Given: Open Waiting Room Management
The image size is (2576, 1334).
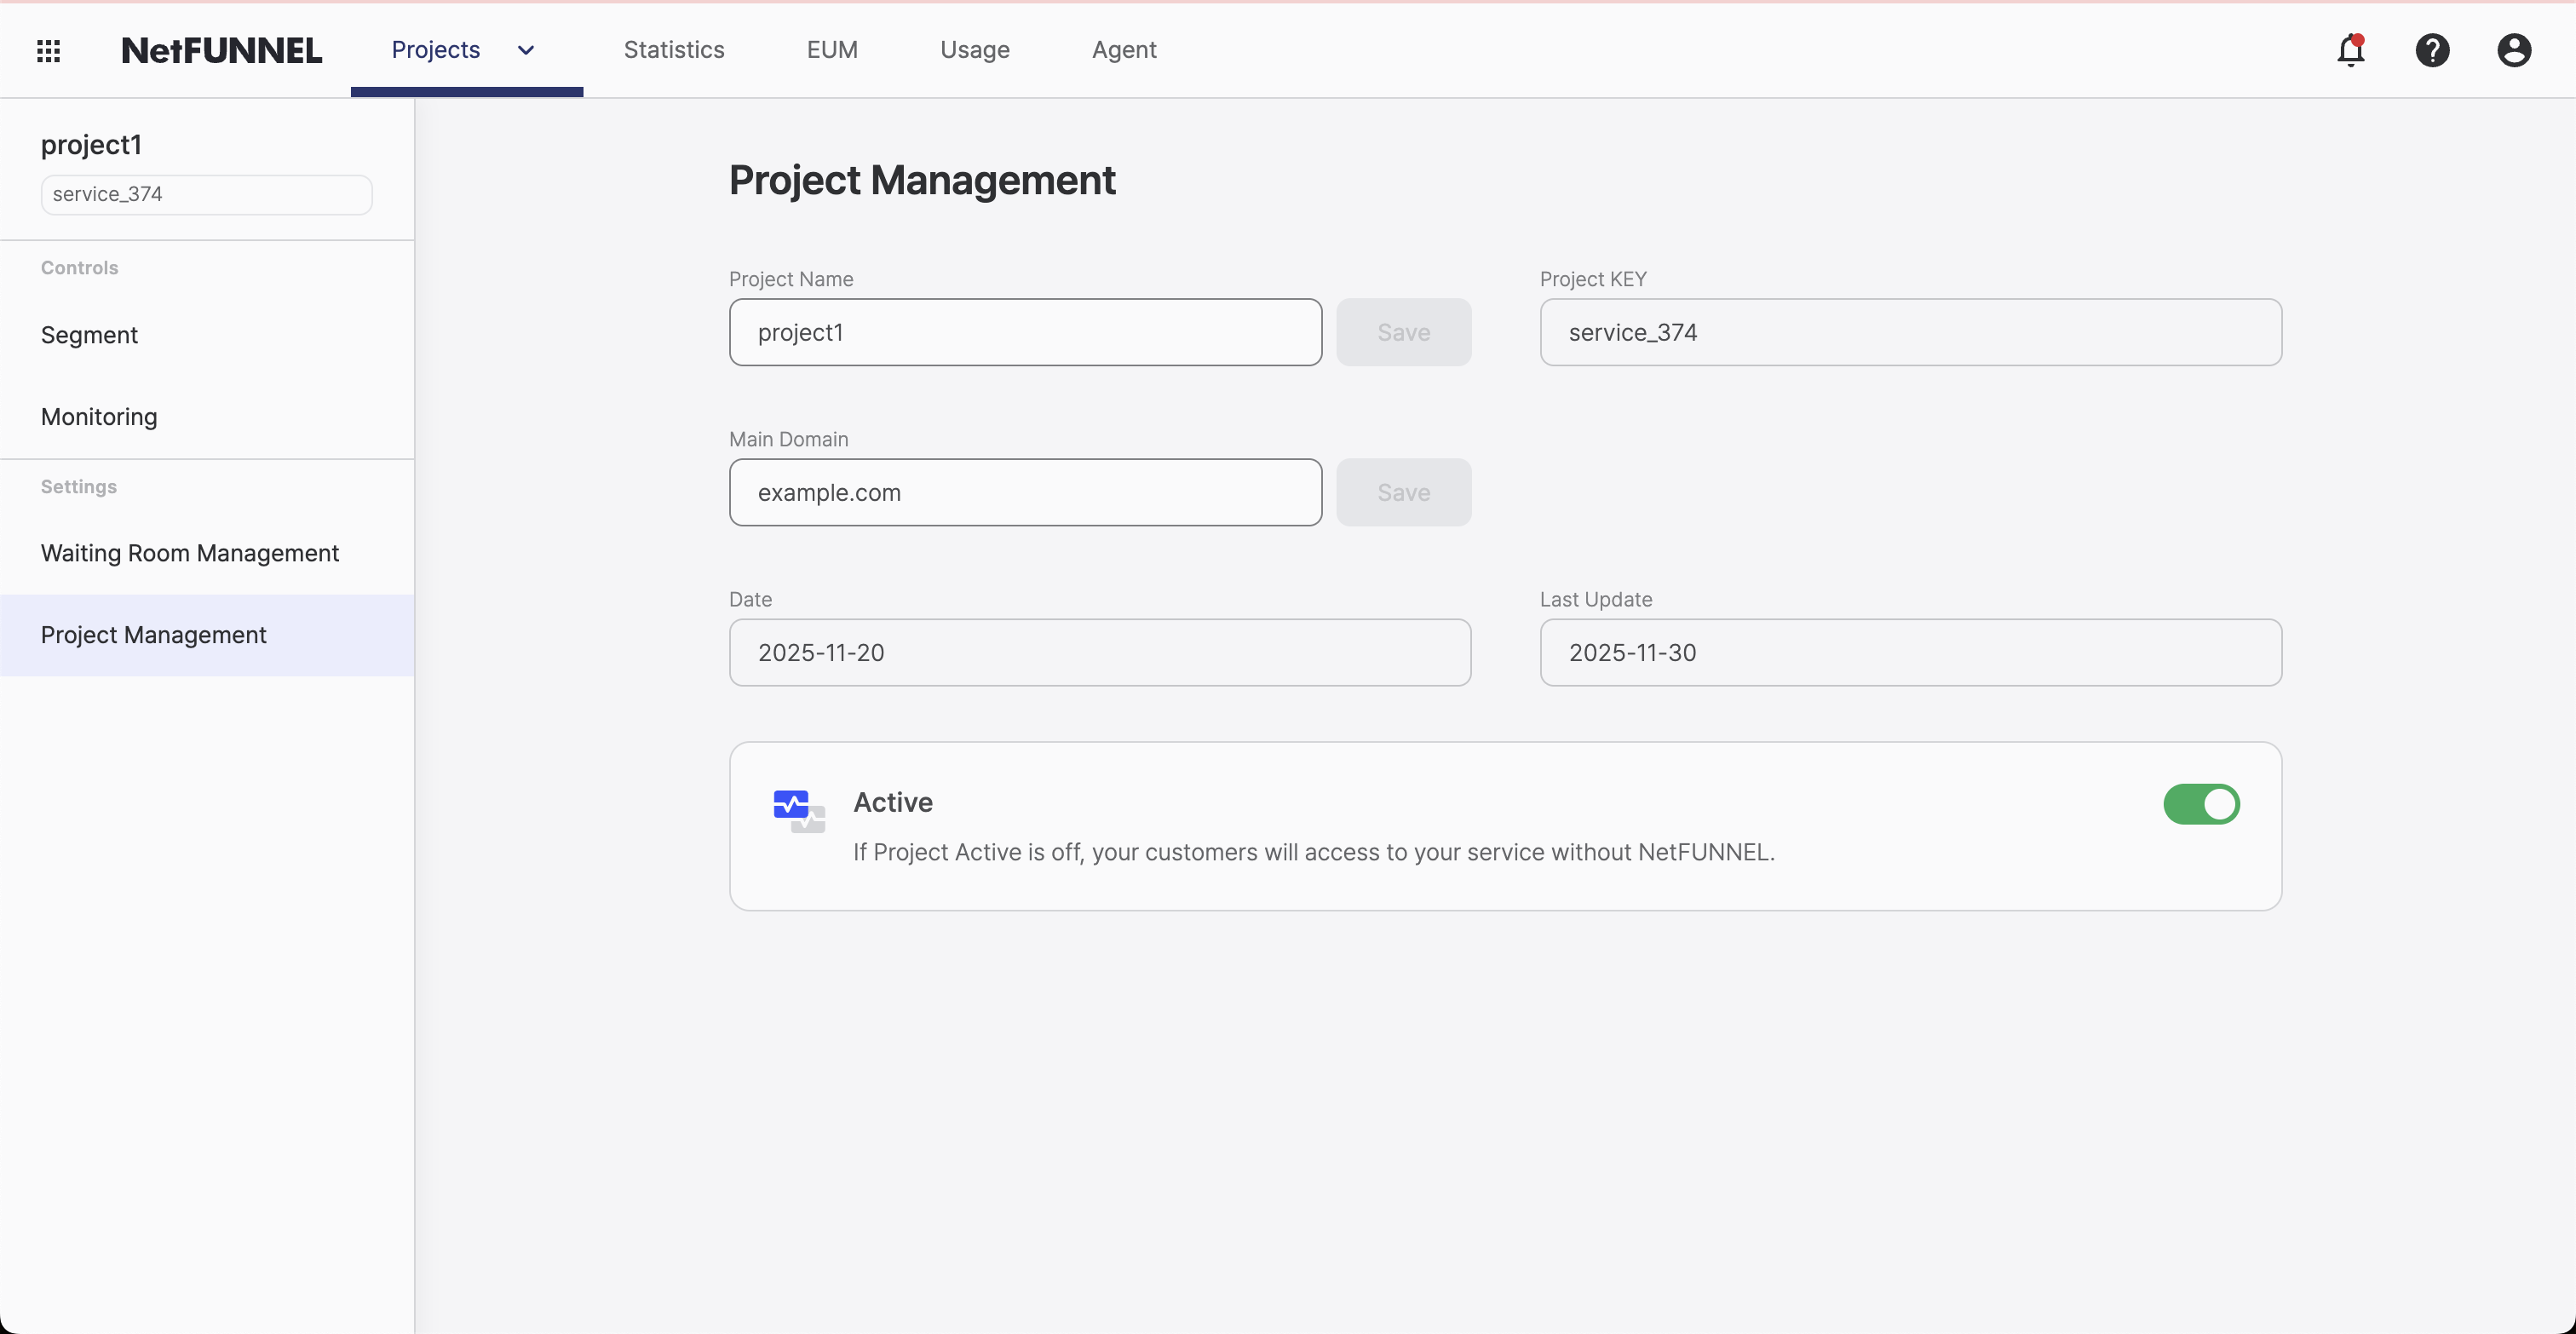Looking at the screenshot, I should [190, 553].
